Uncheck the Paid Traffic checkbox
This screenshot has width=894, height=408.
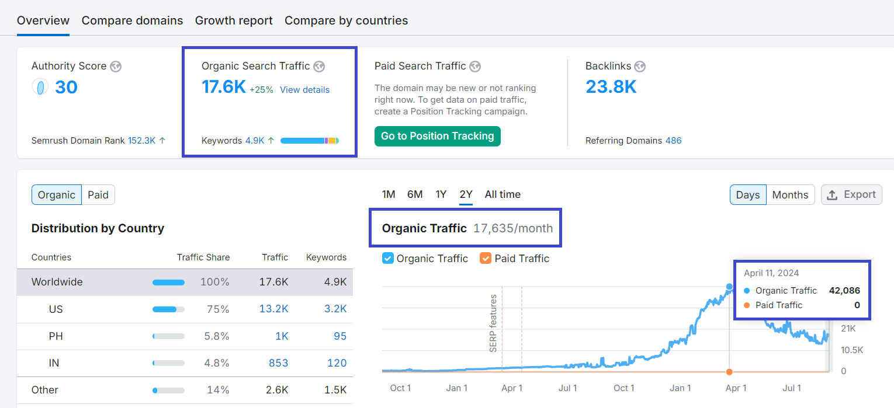pos(486,259)
